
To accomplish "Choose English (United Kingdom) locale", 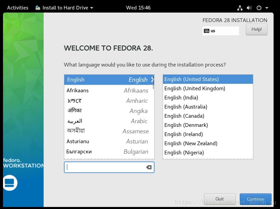I will tap(208, 89).
